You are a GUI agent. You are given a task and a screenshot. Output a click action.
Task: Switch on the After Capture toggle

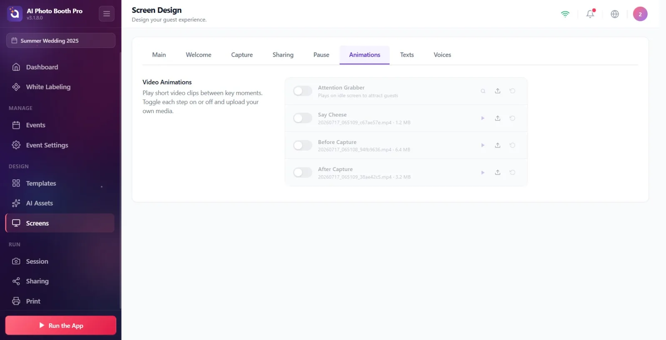pyautogui.click(x=303, y=172)
